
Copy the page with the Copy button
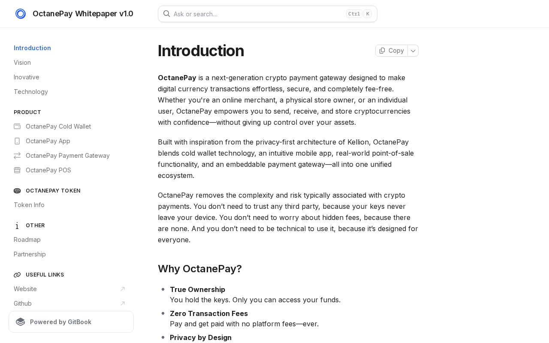point(392,51)
